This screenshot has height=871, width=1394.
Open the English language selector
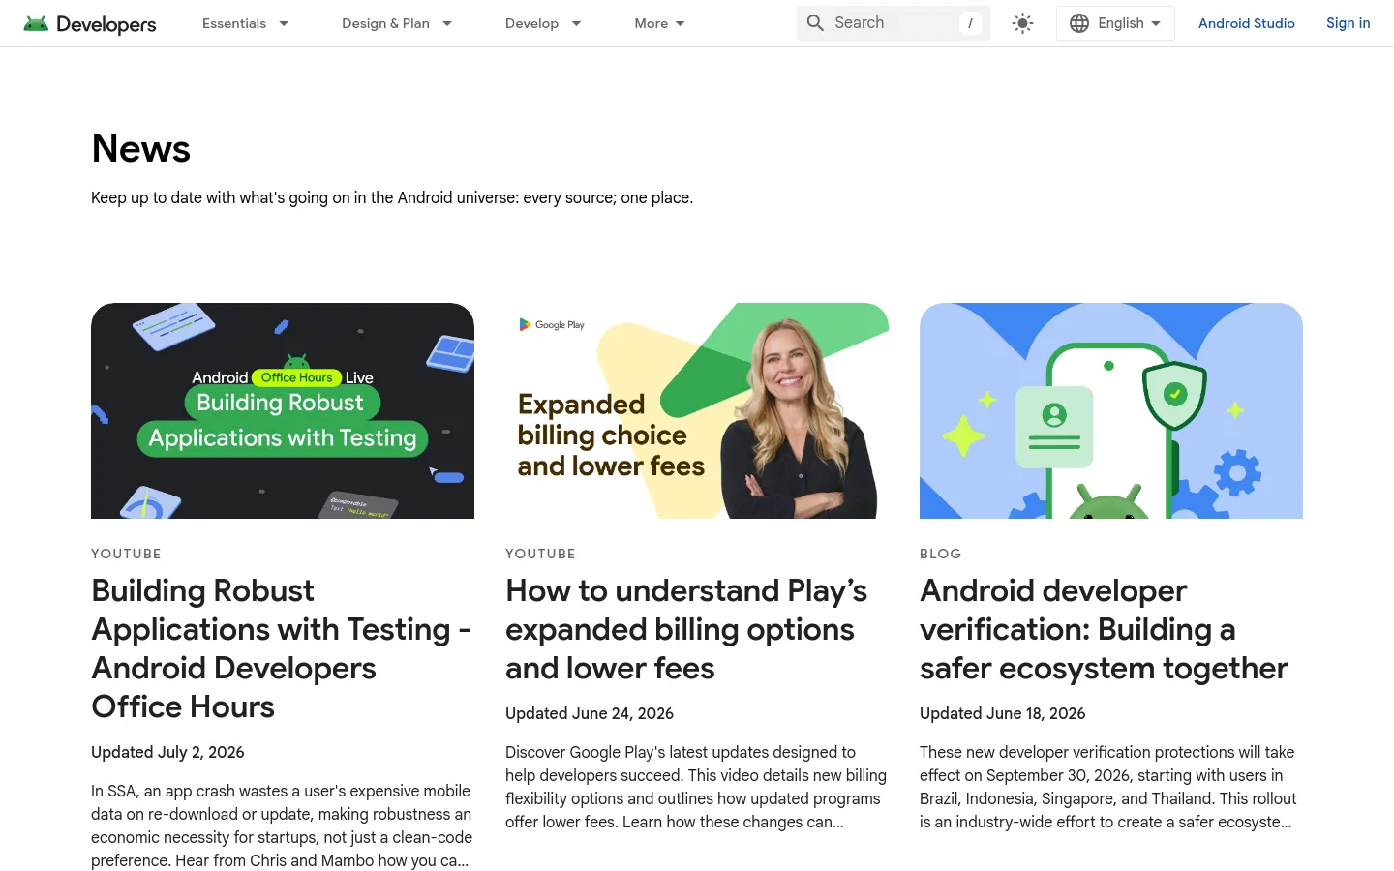tap(1115, 23)
